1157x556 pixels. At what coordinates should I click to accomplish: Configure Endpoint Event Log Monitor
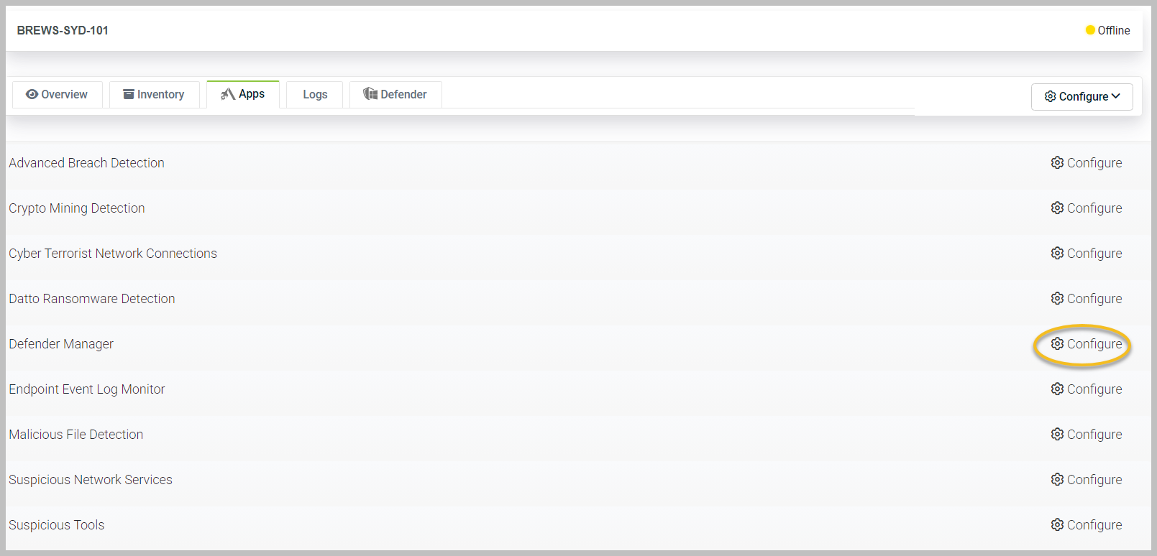coord(1086,389)
